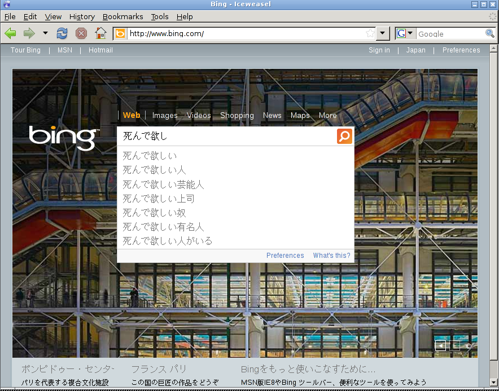Image resolution: width=499 pixels, height=391 pixels.
Task: Close the Iceweasel window
Action: [493, 4]
